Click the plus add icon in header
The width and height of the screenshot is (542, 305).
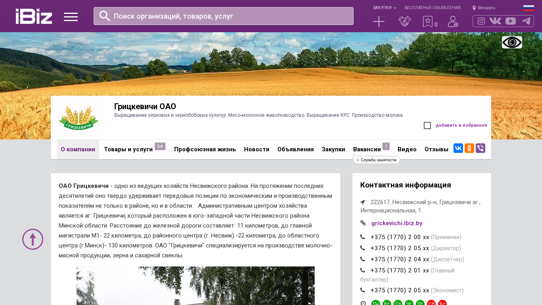[x=379, y=21]
